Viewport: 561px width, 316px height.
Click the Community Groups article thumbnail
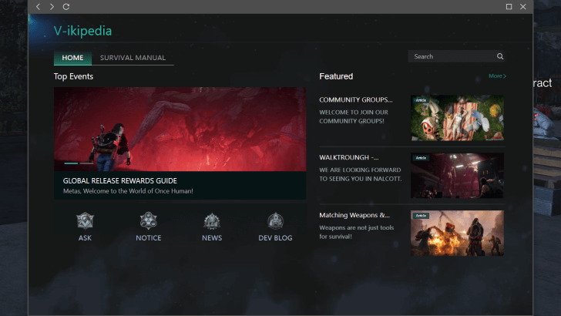(457, 118)
